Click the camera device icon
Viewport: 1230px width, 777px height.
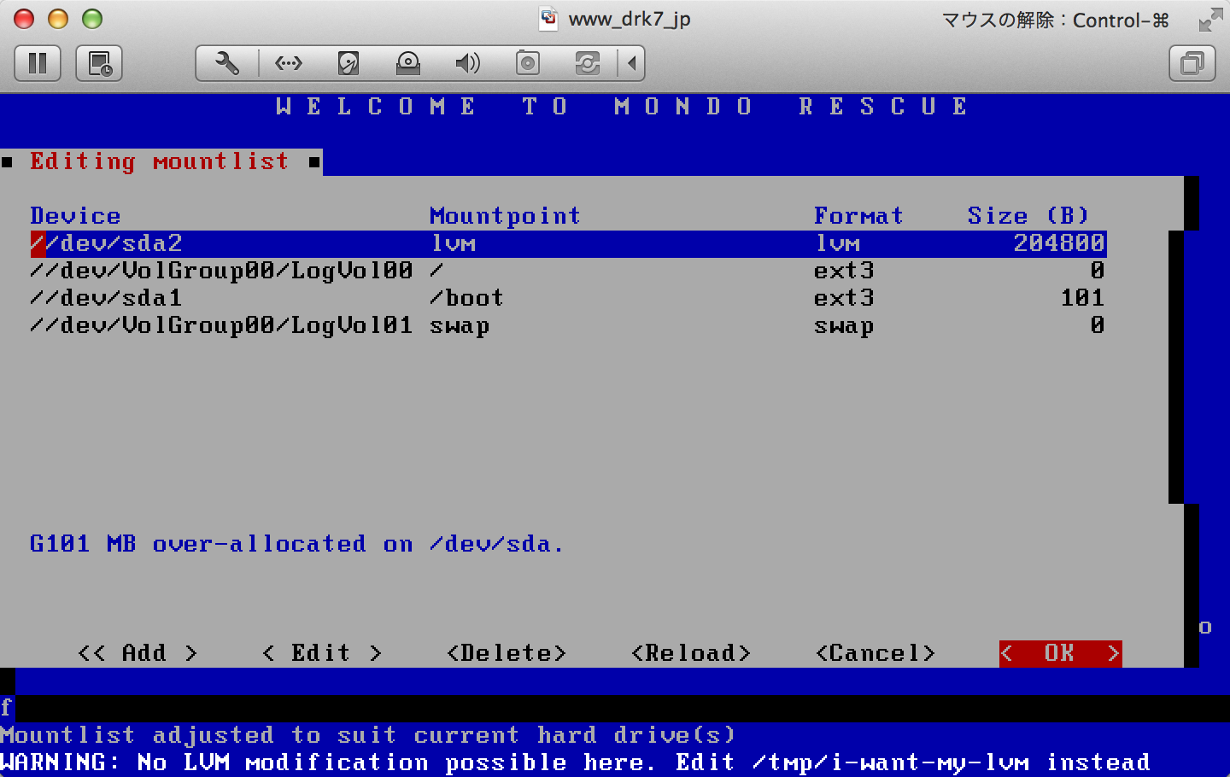528,63
